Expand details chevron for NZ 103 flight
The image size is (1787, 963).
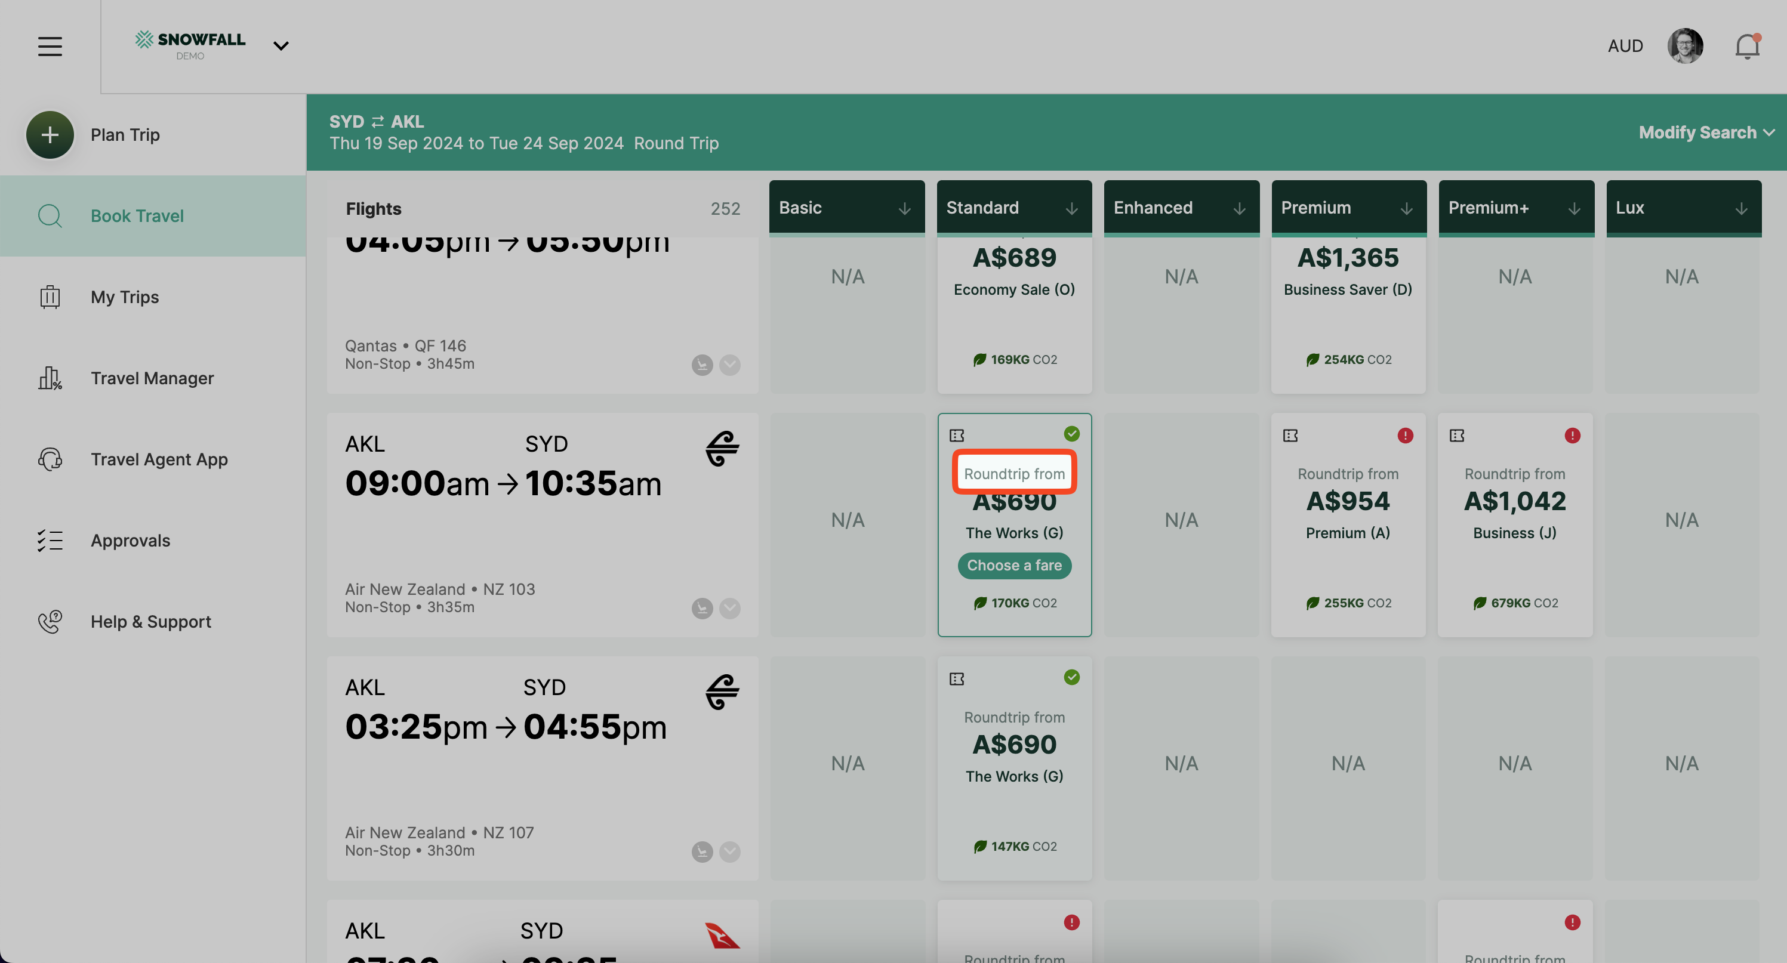729,608
